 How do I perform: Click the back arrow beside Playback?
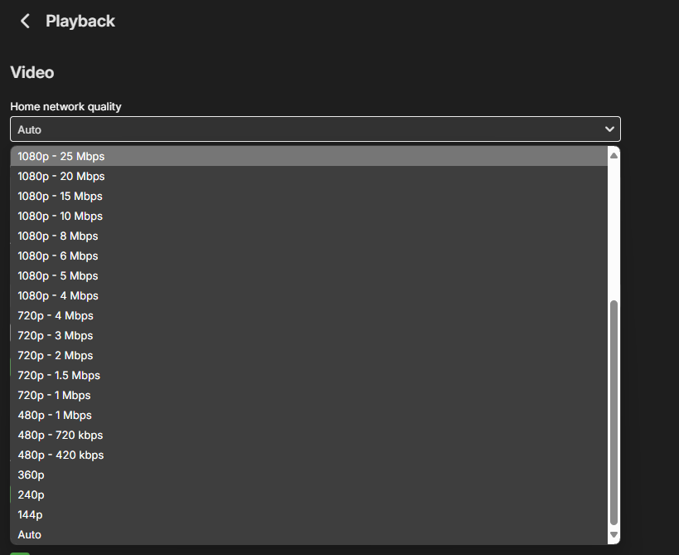pyautogui.click(x=24, y=21)
